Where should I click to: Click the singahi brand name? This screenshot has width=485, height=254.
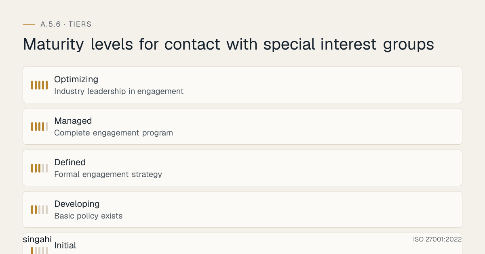(37, 239)
